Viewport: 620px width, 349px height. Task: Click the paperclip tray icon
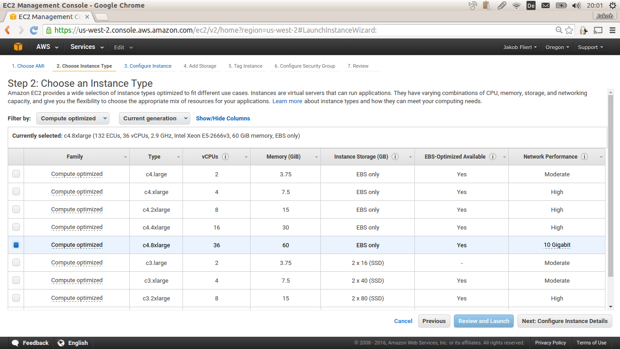point(502,5)
